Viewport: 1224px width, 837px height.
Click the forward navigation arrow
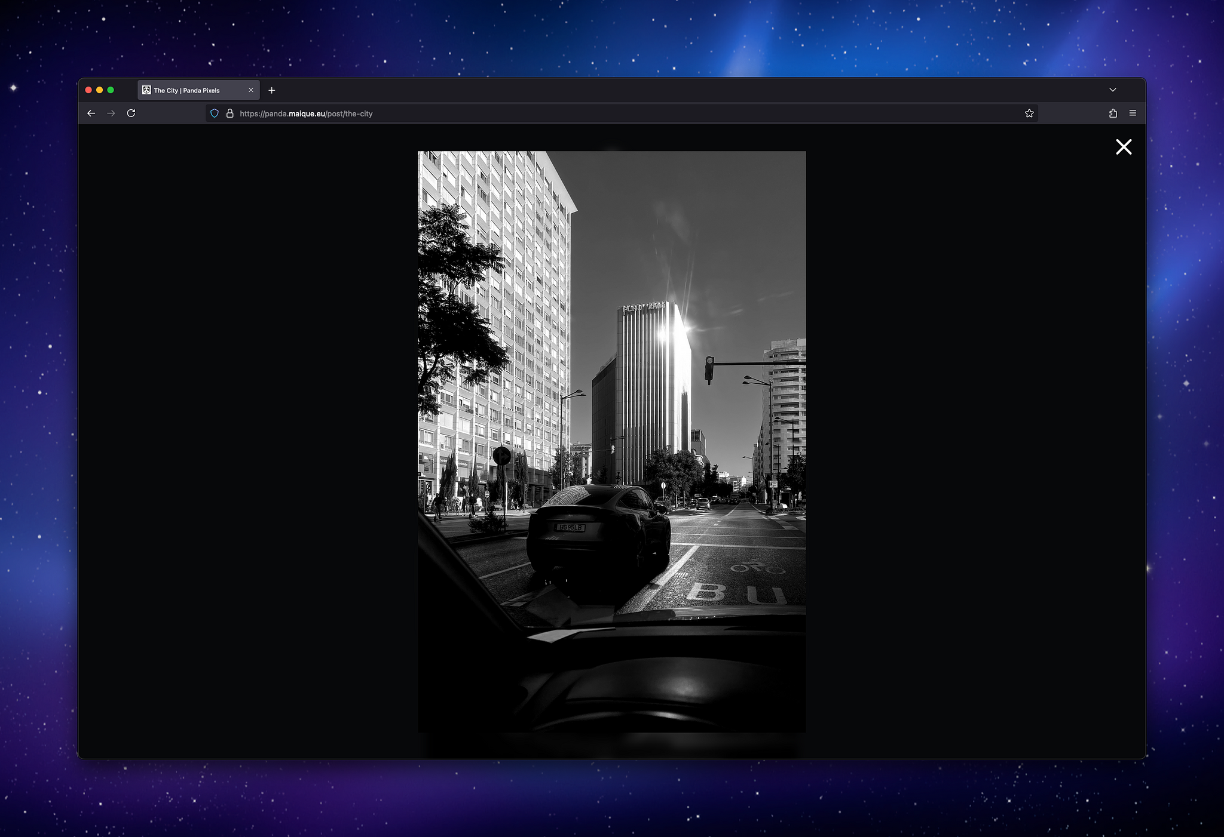pos(111,113)
